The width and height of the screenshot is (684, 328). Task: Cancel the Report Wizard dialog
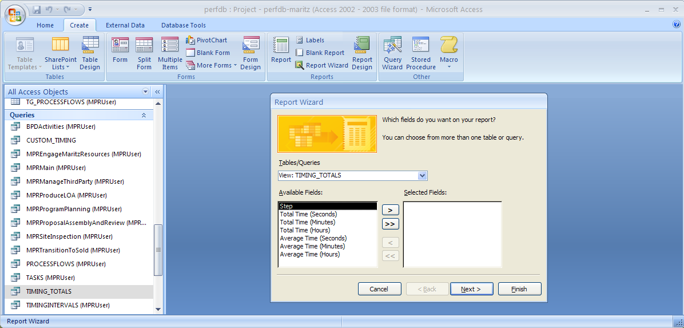(x=379, y=289)
